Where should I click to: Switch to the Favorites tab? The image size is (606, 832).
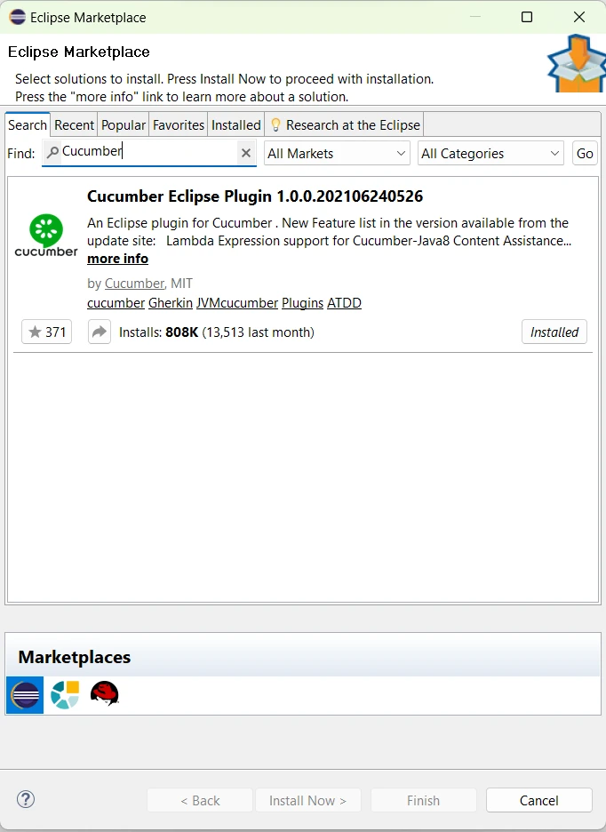tap(179, 125)
